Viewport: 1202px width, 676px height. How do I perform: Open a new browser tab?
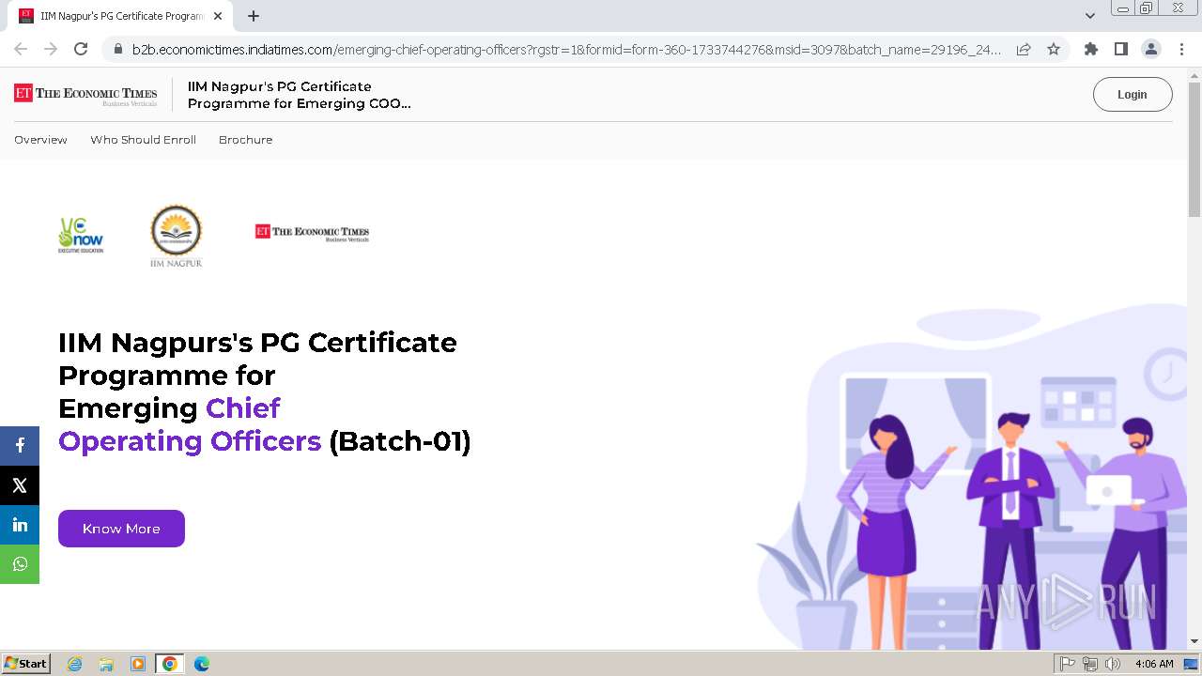tap(254, 16)
